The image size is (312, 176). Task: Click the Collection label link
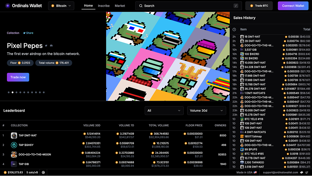13,33
